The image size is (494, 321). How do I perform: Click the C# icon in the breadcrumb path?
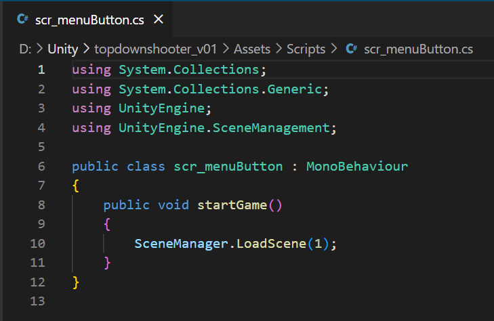(351, 49)
